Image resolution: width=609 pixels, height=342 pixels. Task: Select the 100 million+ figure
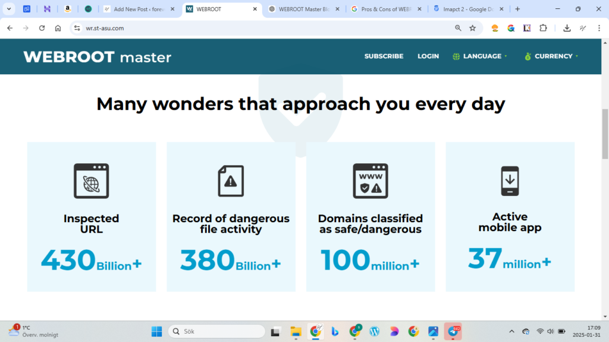click(370, 260)
